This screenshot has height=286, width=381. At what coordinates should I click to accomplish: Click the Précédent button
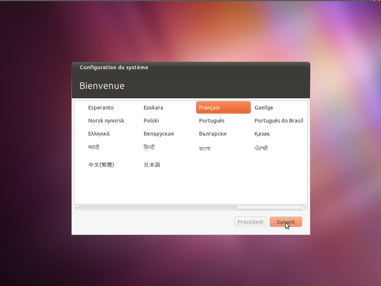(x=250, y=222)
